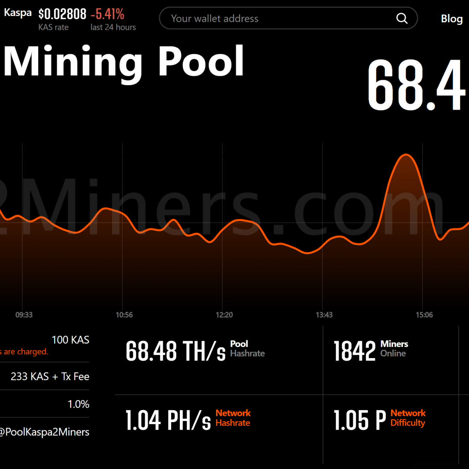Image resolution: width=469 pixels, height=469 pixels.
Task: Open the @PoolKaspa2Miners Telegram link
Action: click(x=44, y=432)
